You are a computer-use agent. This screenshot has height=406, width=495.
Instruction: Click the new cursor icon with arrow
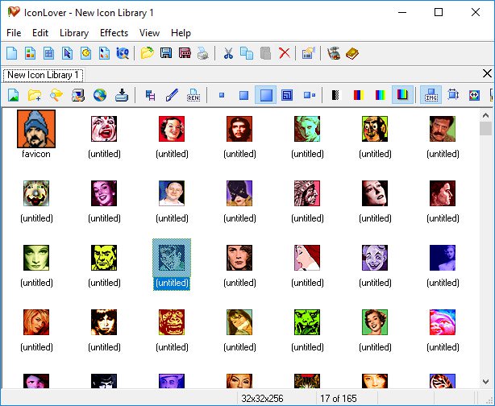point(67,53)
